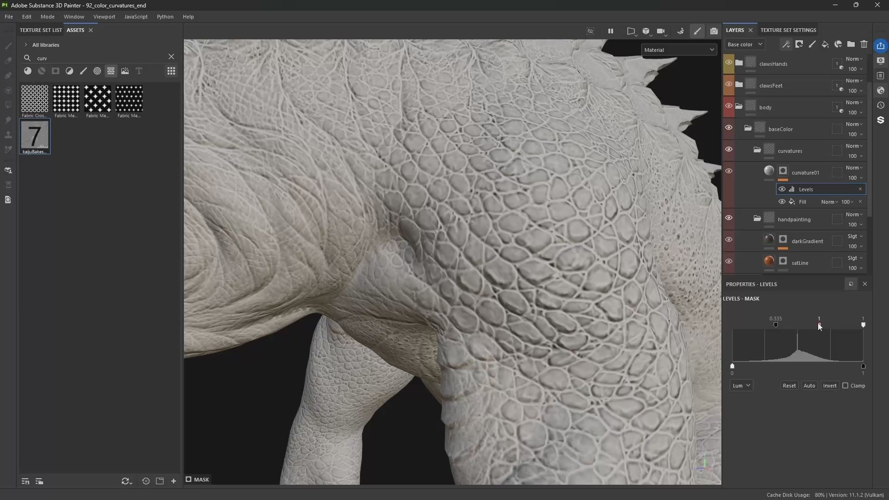Select the Eraser tool in left toolbar
The width and height of the screenshot is (889, 500).
coord(8,61)
